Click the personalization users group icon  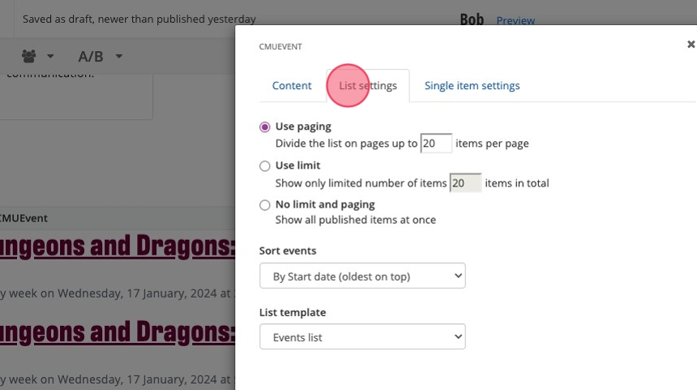point(30,57)
